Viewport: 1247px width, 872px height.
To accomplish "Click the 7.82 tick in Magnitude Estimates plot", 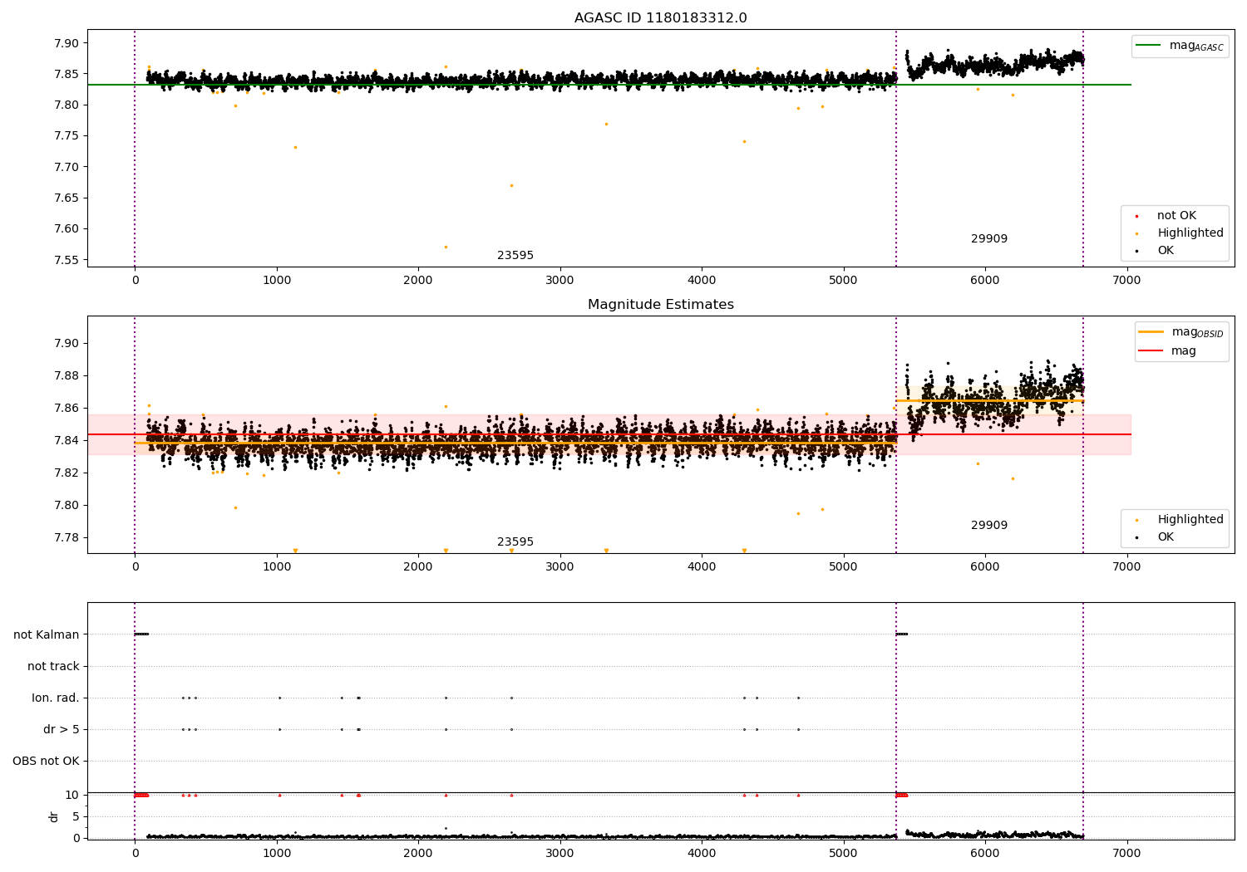I will [x=66, y=473].
